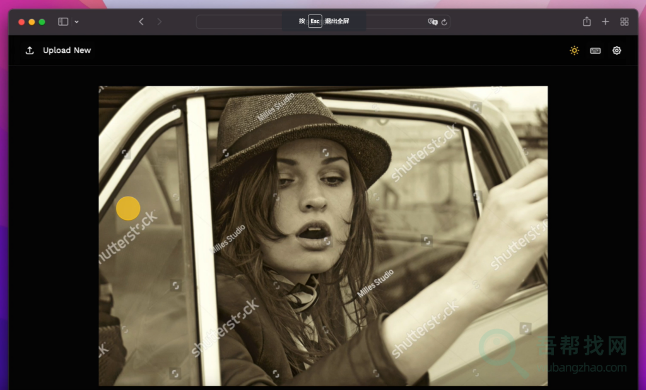Screen dimensions: 646x390
Task: Close the Safari window
Action: (x=21, y=21)
